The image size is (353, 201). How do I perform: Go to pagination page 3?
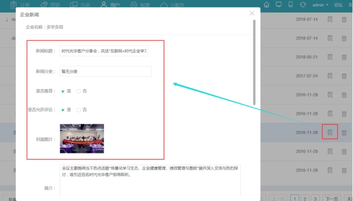click(315, 198)
